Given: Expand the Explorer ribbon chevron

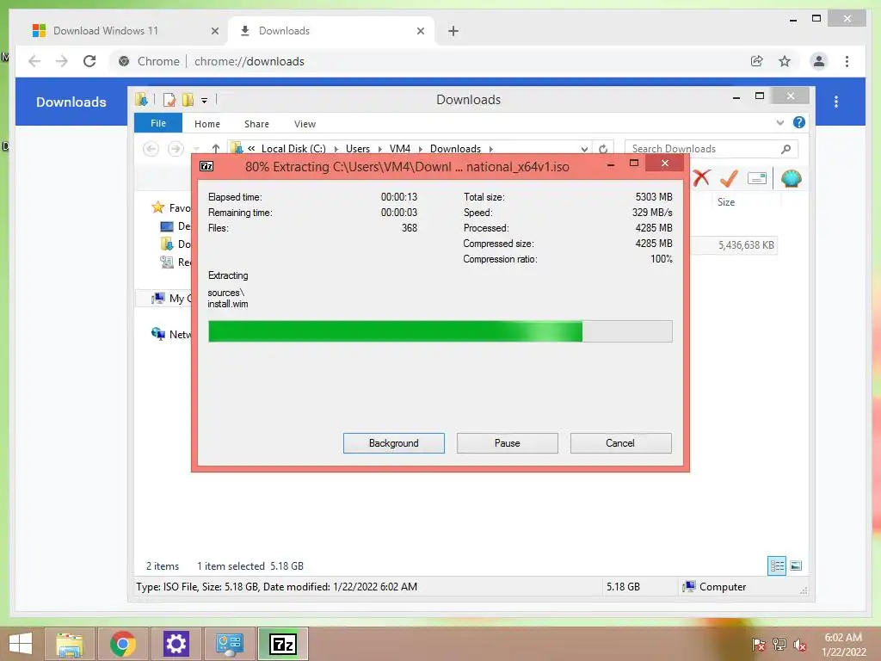Looking at the screenshot, I should 779,122.
